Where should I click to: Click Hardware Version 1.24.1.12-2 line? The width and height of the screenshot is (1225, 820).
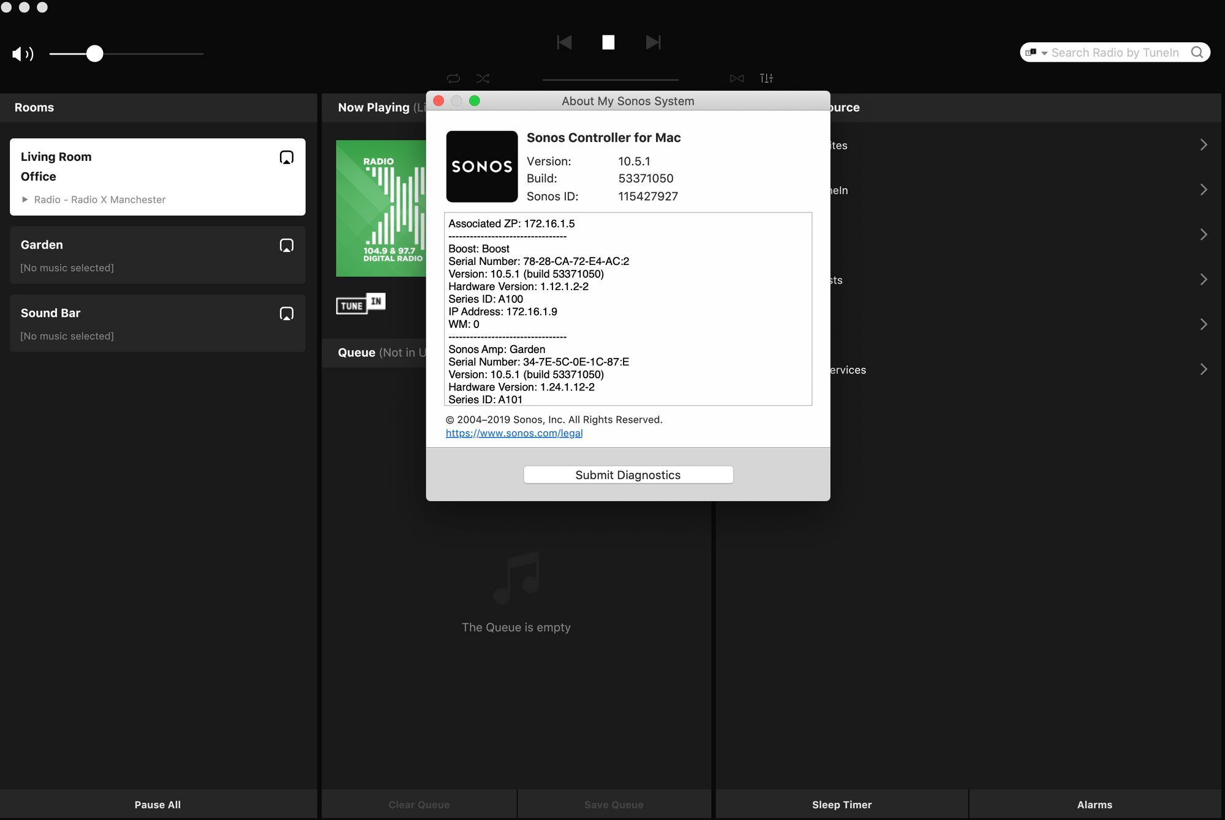(521, 387)
